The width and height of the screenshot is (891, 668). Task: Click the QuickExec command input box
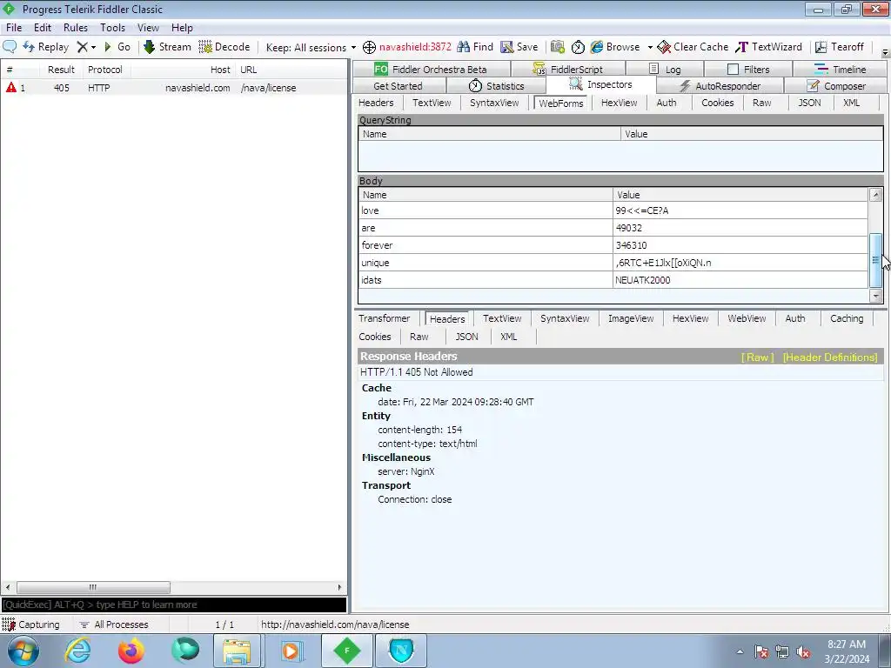click(x=174, y=605)
